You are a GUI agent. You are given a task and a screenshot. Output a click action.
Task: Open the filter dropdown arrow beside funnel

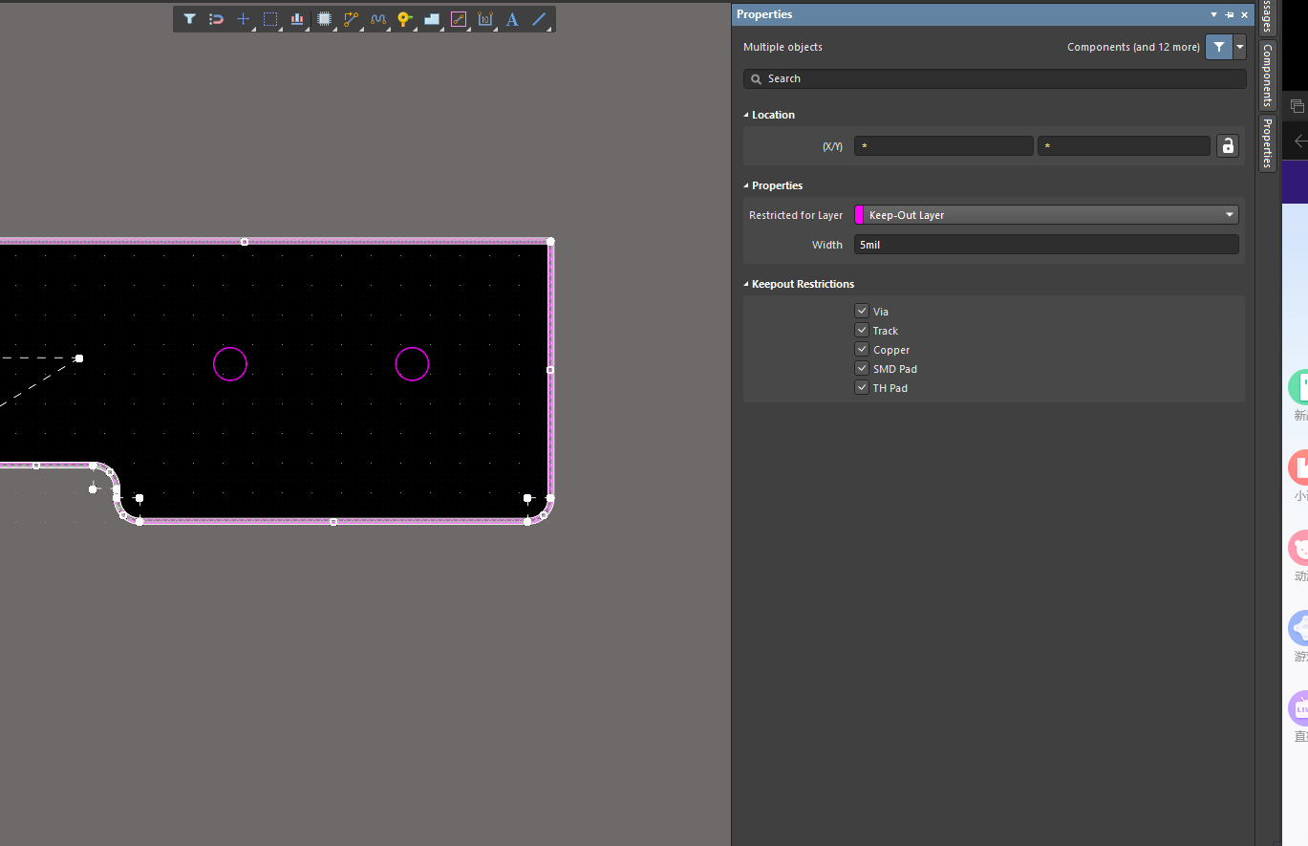[1239, 47]
